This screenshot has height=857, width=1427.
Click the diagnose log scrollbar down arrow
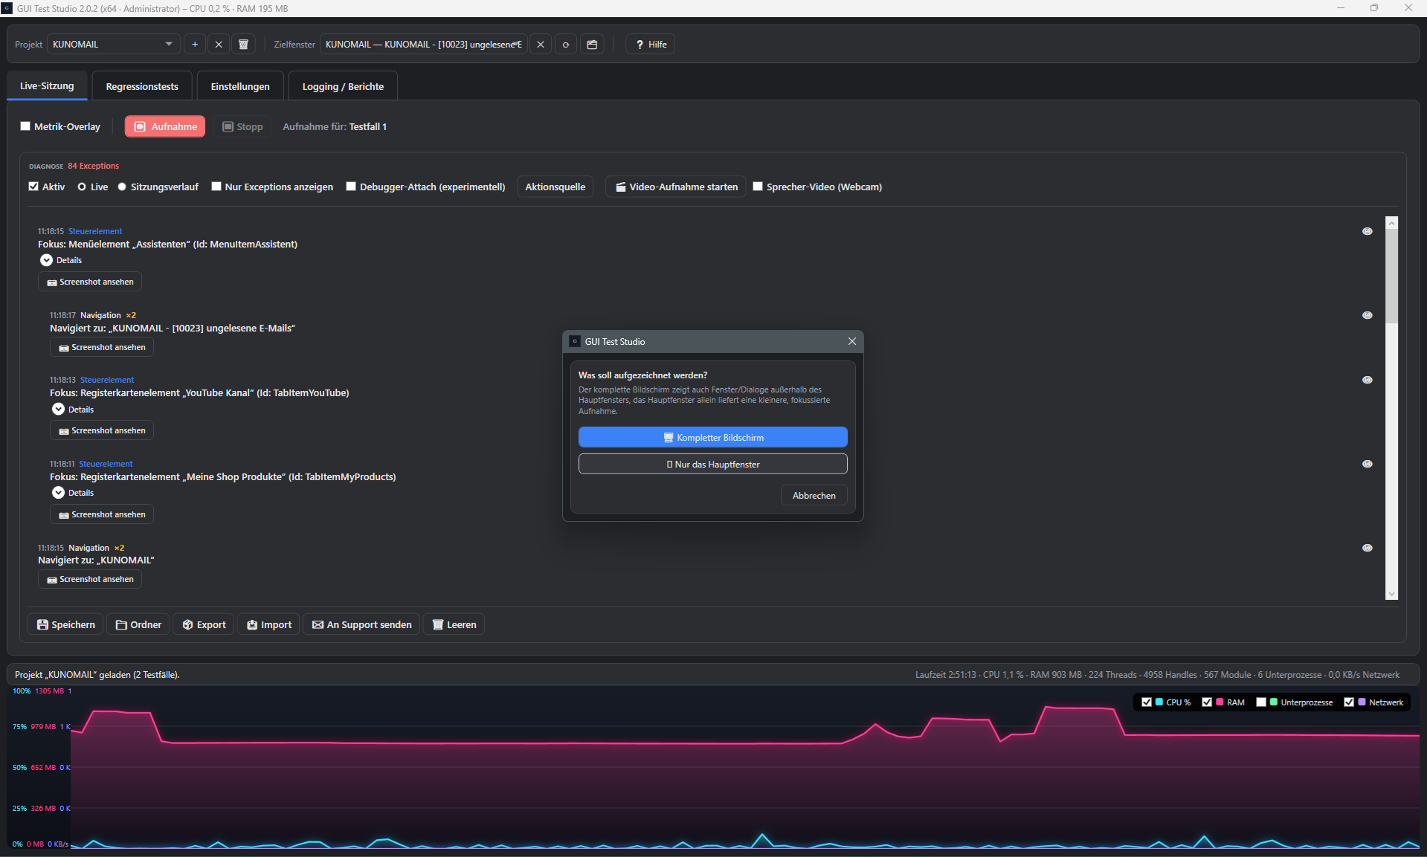tap(1391, 593)
